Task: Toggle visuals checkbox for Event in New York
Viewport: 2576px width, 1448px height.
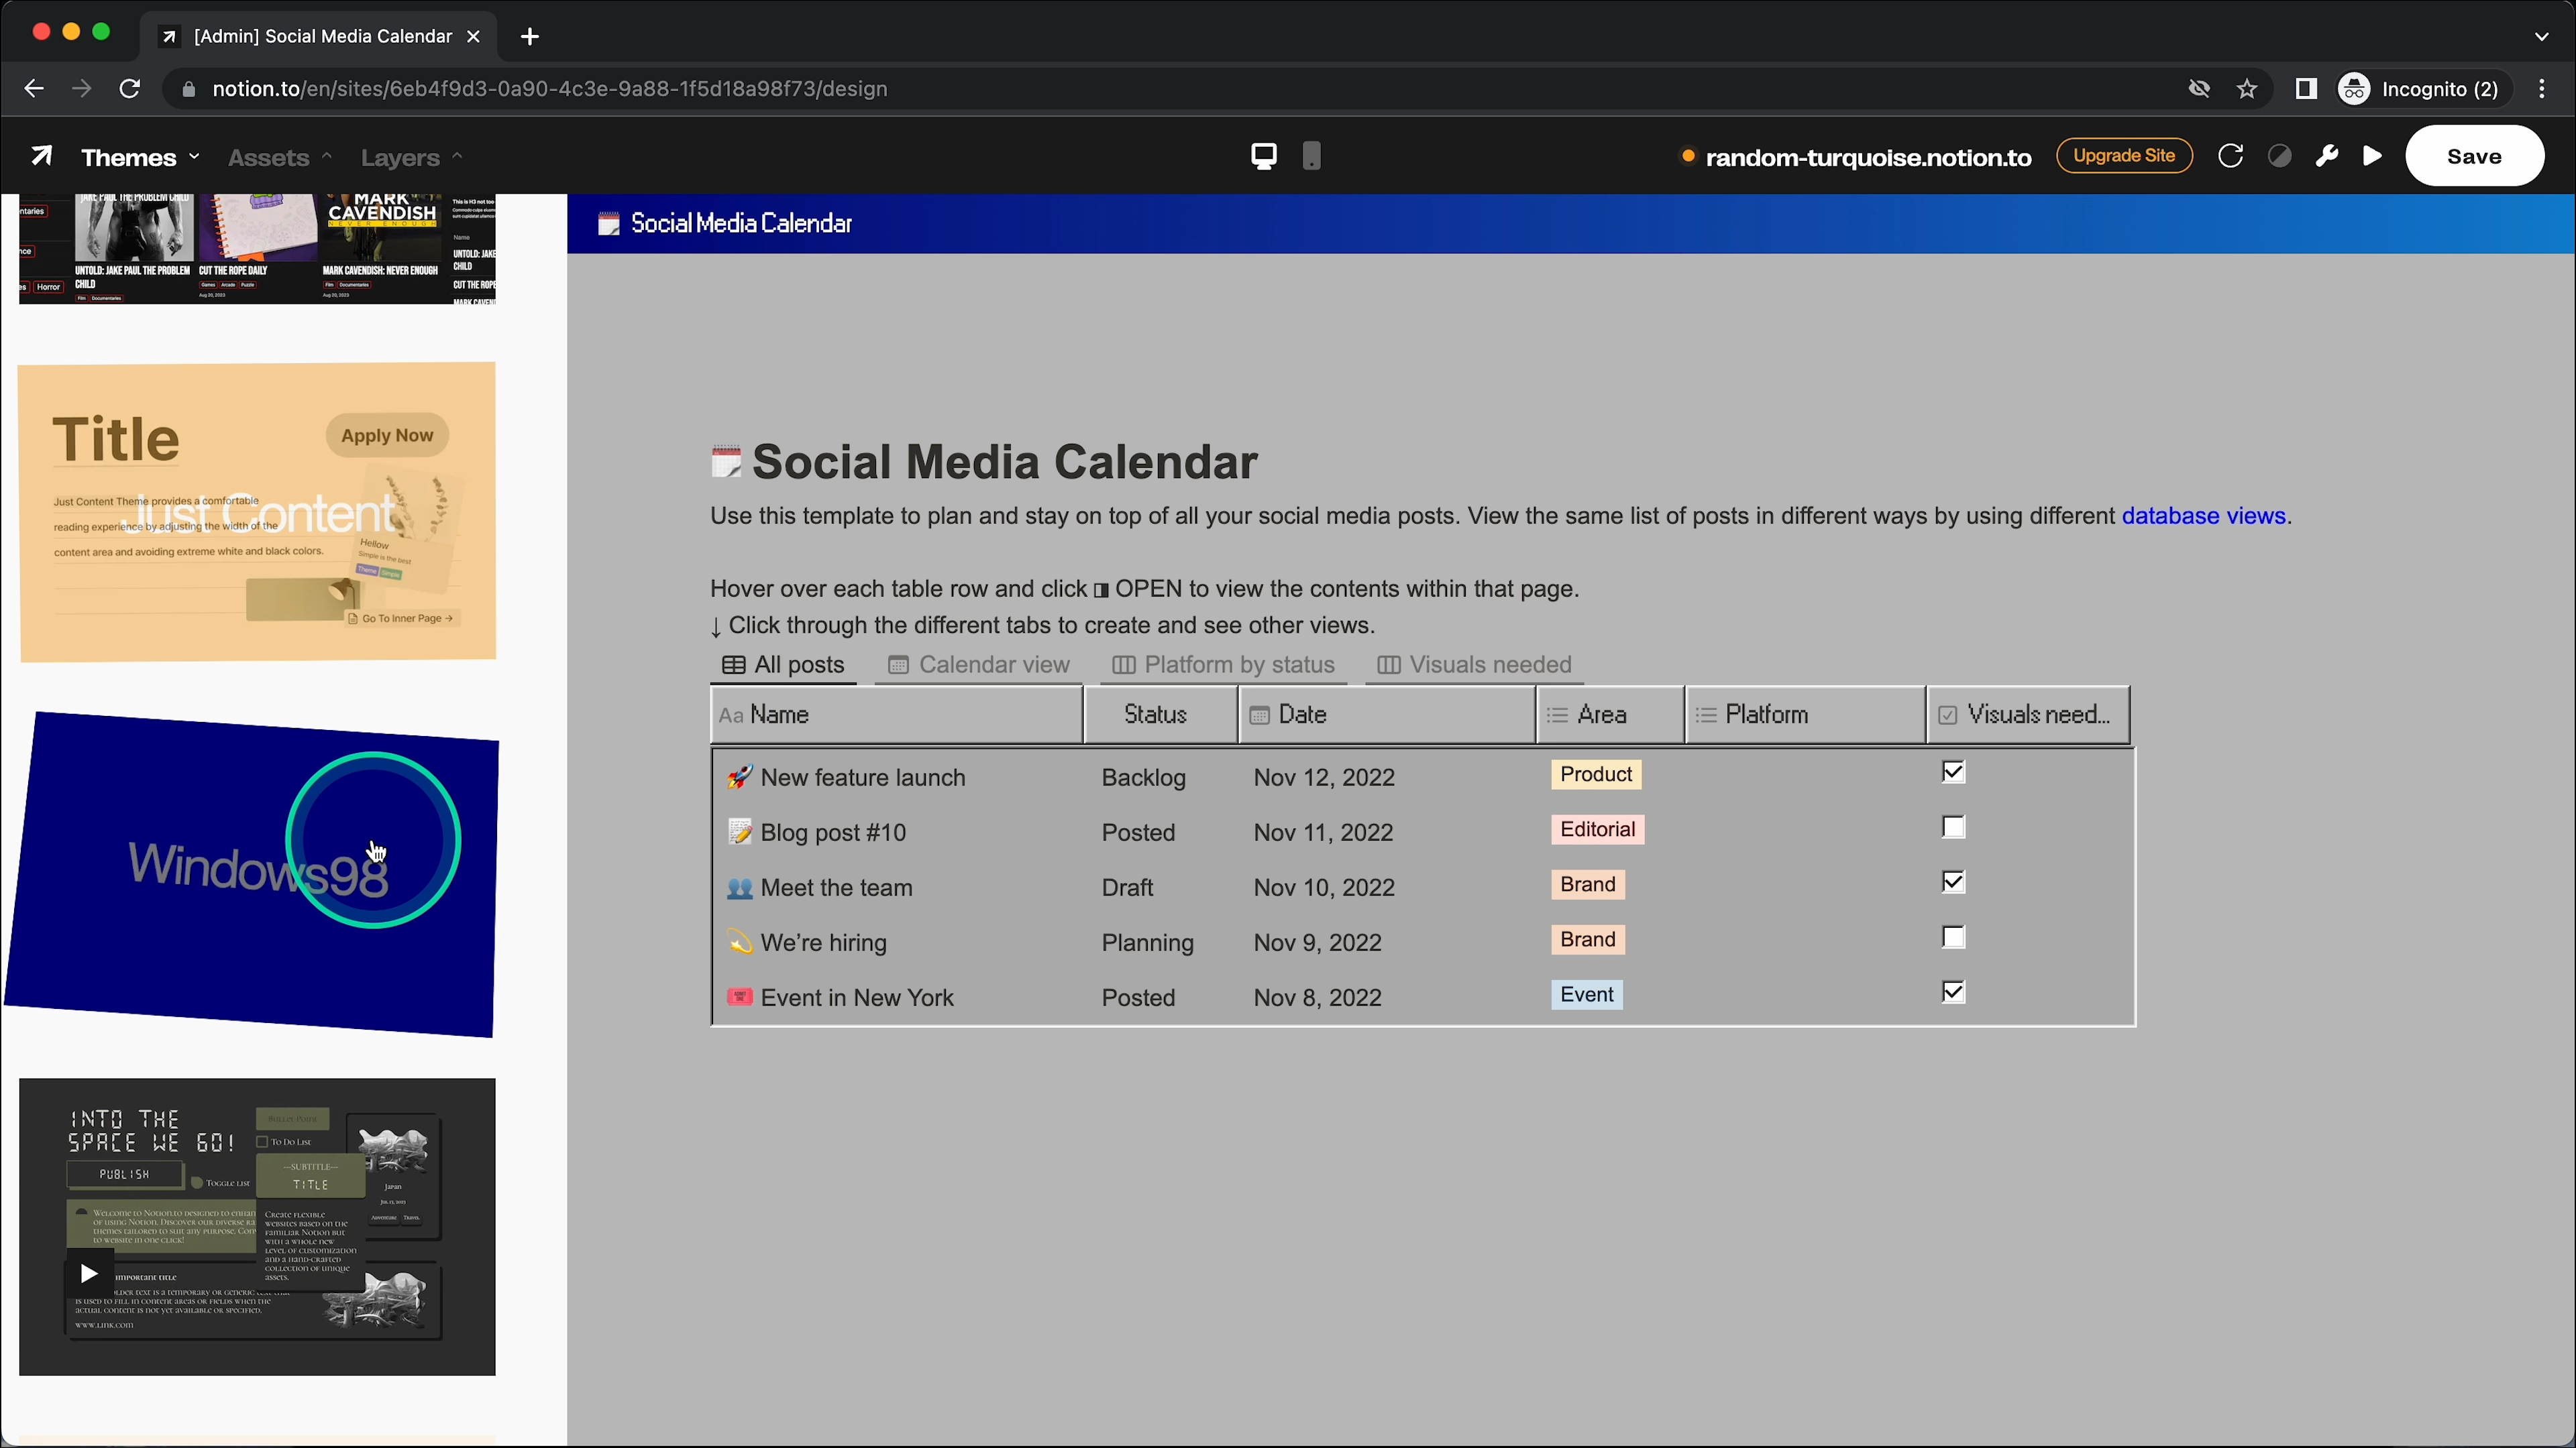Action: [x=1953, y=991]
